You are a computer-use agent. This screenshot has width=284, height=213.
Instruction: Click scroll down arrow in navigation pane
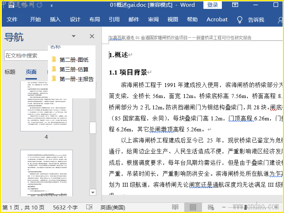pos(93,192)
